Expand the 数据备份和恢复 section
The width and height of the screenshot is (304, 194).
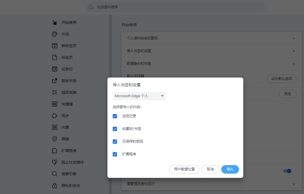294,64
